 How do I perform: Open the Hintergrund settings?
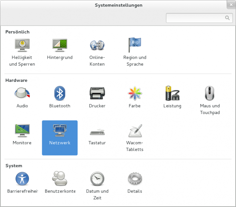click(60, 49)
